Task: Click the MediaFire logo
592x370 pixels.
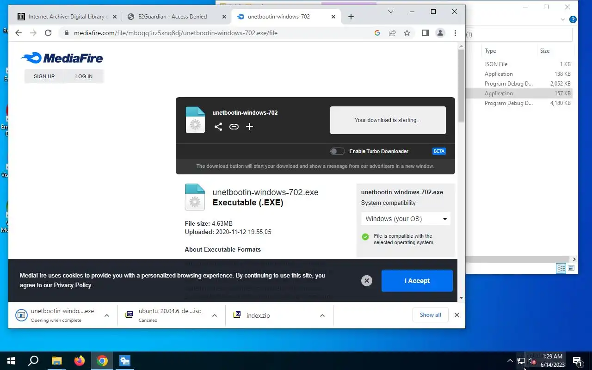Action: (62, 58)
